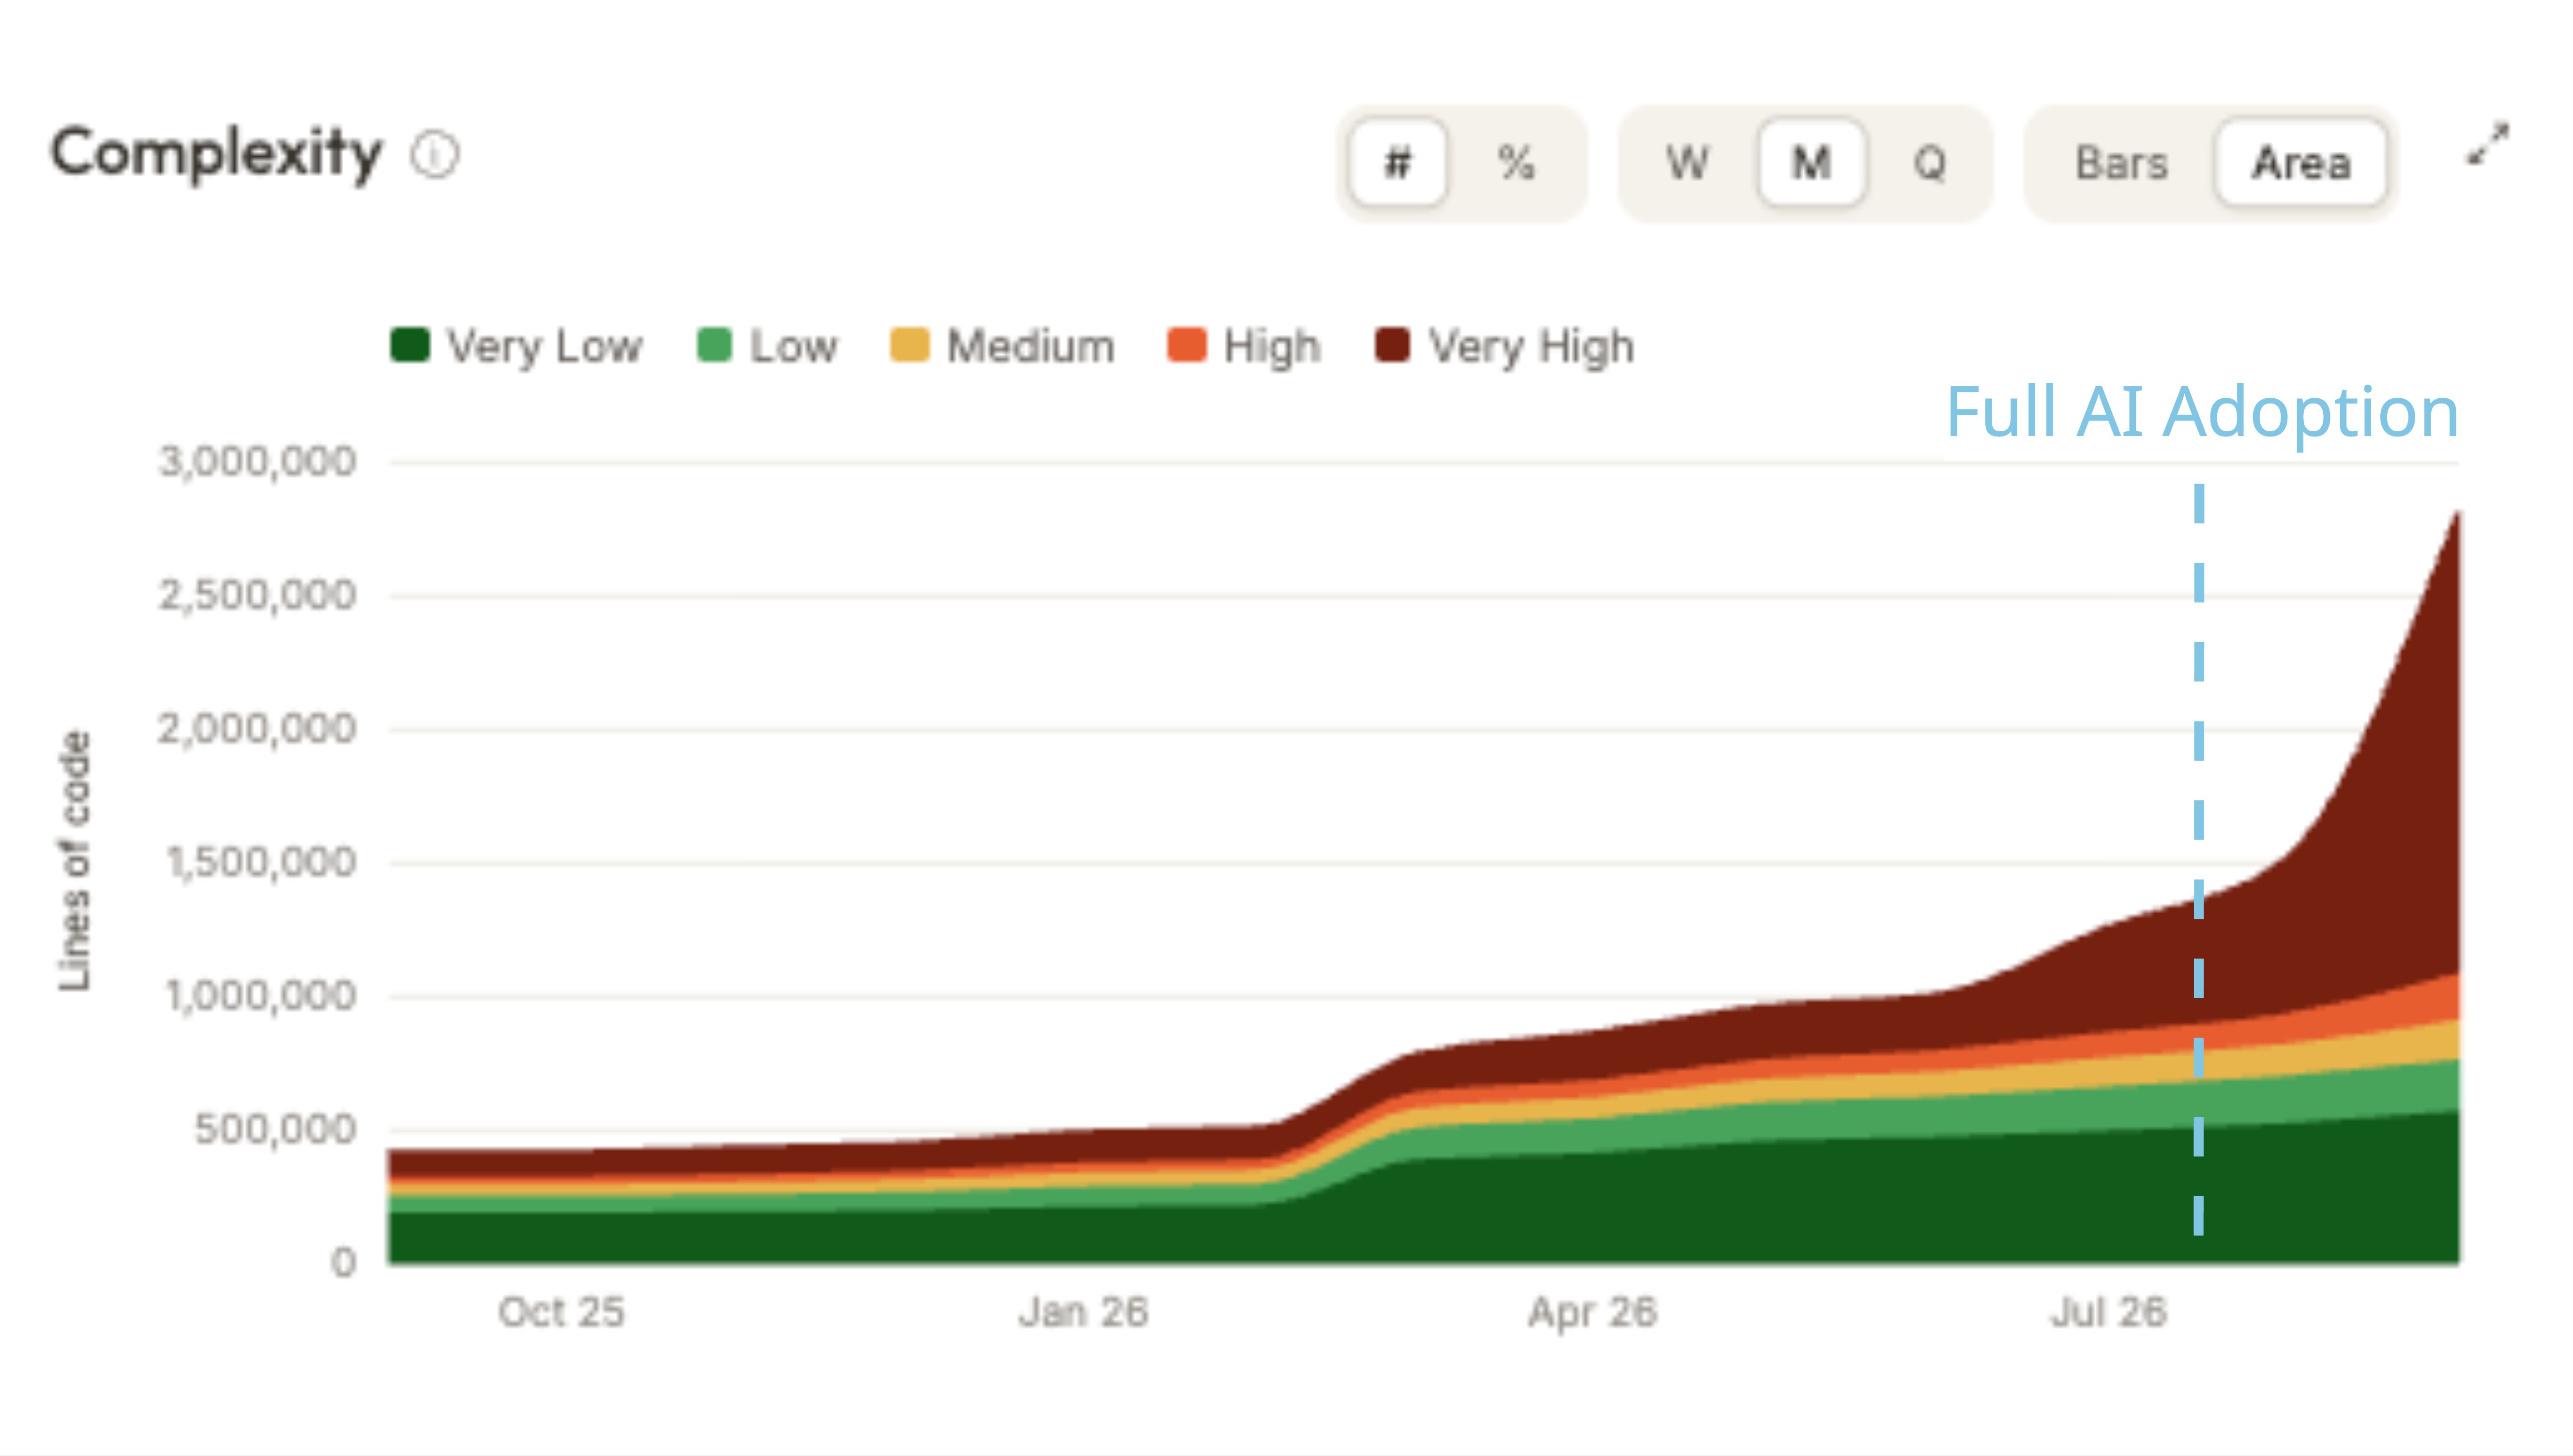Screen dimensions: 2573x1456
Task: Toggle the Low legend swatch
Action: click(714, 345)
